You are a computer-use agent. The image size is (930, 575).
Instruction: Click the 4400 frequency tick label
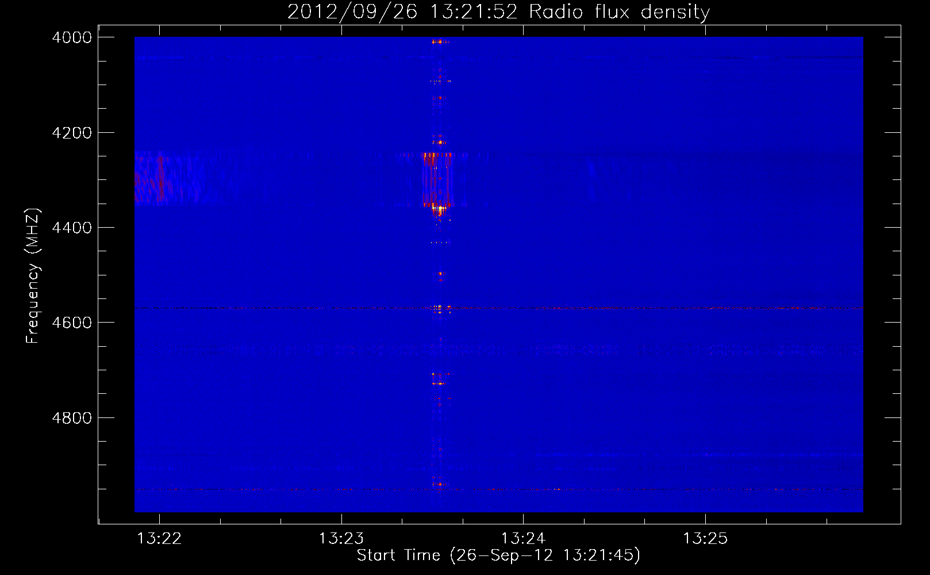pyautogui.click(x=72, y=228)
